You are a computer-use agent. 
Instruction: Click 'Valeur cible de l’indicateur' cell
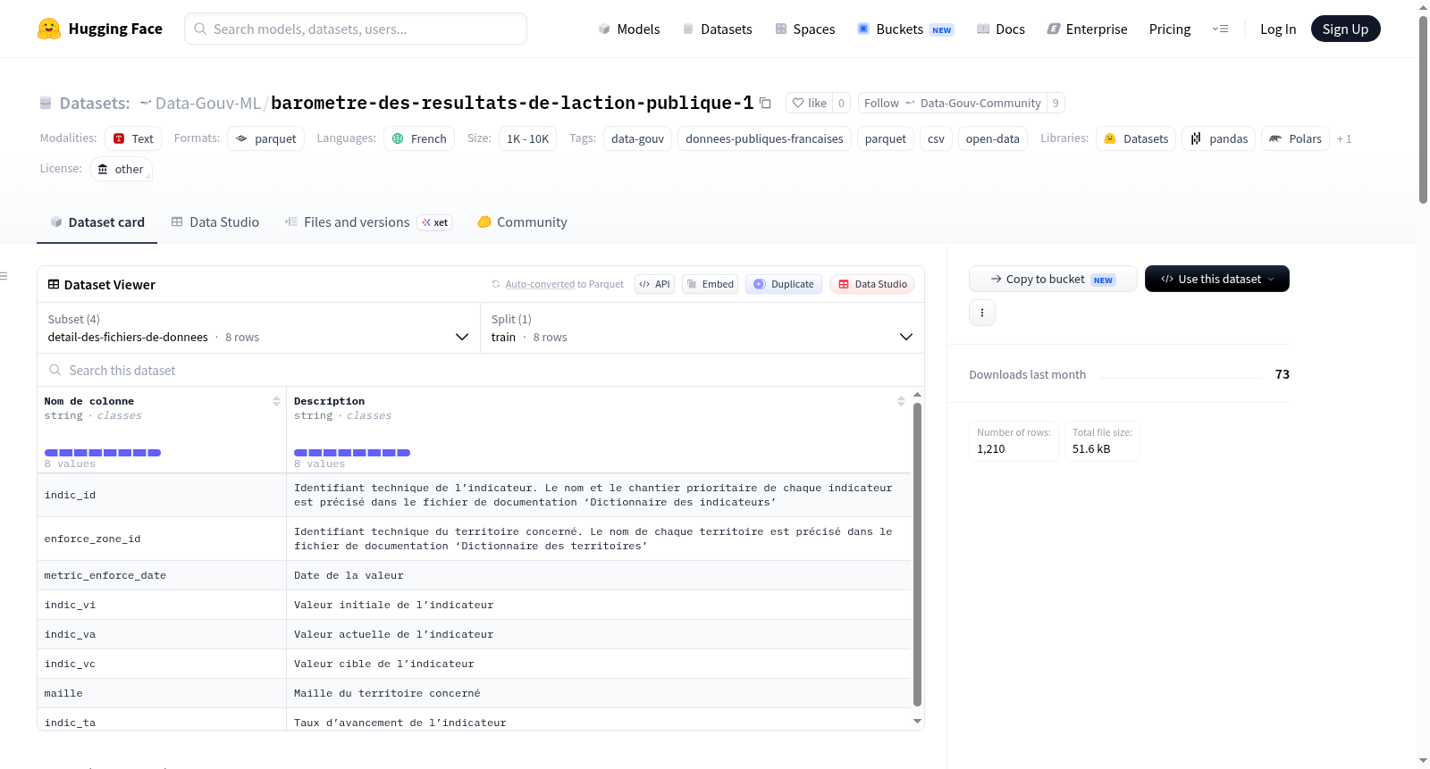[599, 664]
